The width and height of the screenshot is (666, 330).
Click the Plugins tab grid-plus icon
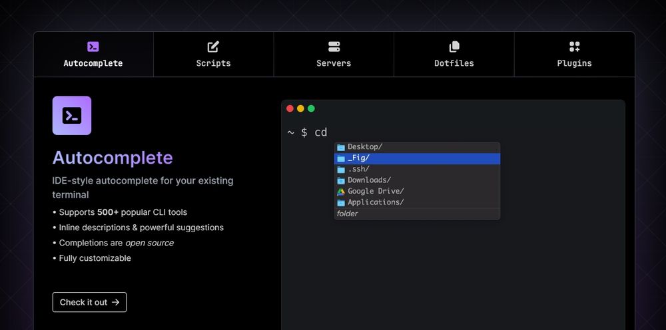click(574, 47)
